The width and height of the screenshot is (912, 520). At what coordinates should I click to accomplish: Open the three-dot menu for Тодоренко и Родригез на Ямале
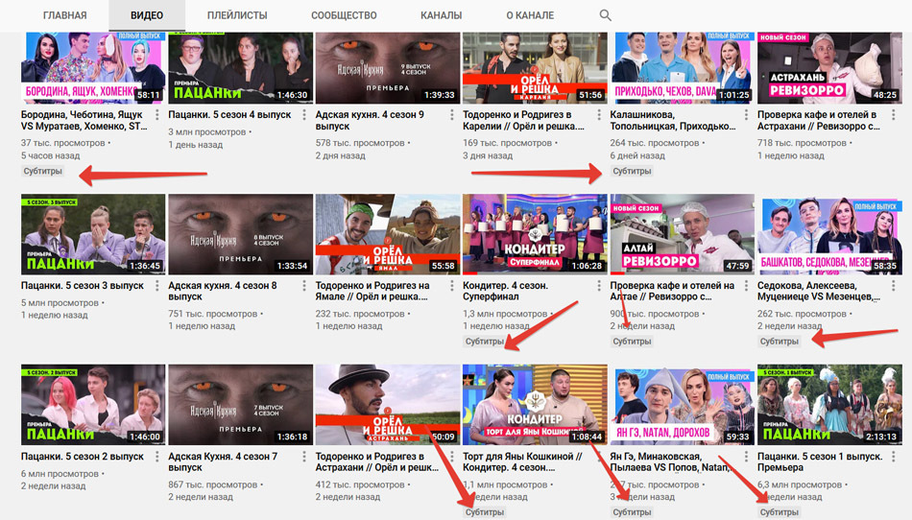tap(452, 286)
